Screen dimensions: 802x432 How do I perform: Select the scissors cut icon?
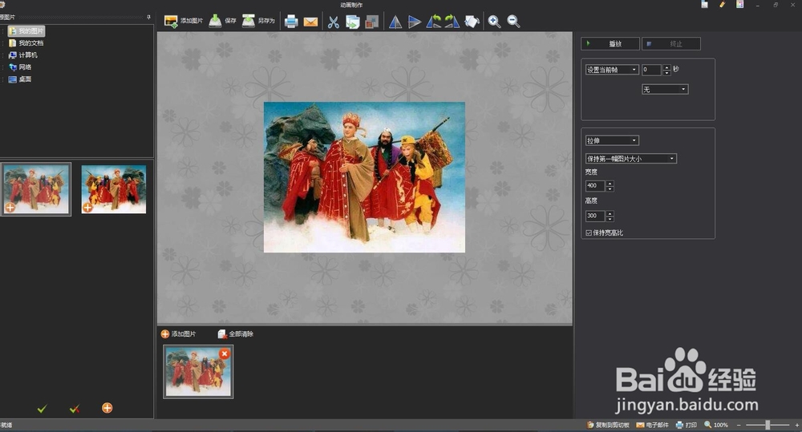334,22
